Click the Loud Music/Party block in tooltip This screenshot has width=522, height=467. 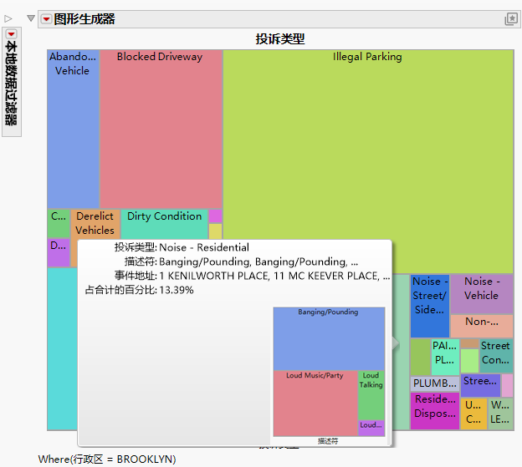(x=315, y=404)
